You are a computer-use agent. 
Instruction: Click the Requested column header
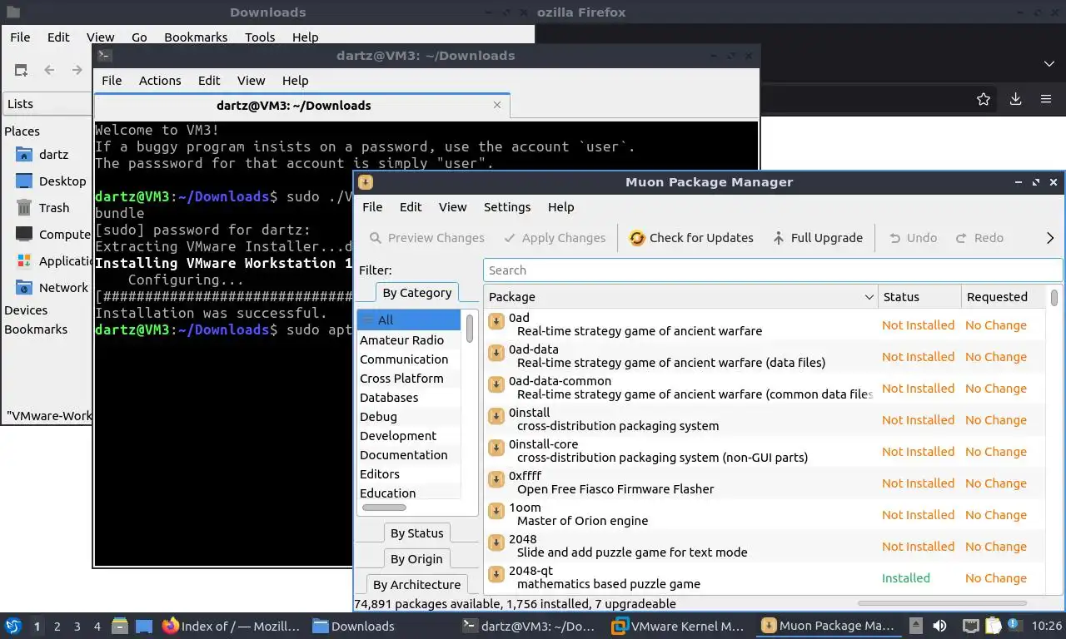click(x=1003, y=297)
